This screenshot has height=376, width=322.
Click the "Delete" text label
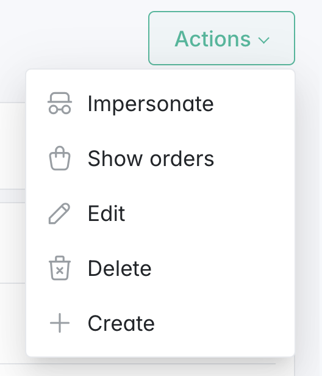click(x=120, y=268)
